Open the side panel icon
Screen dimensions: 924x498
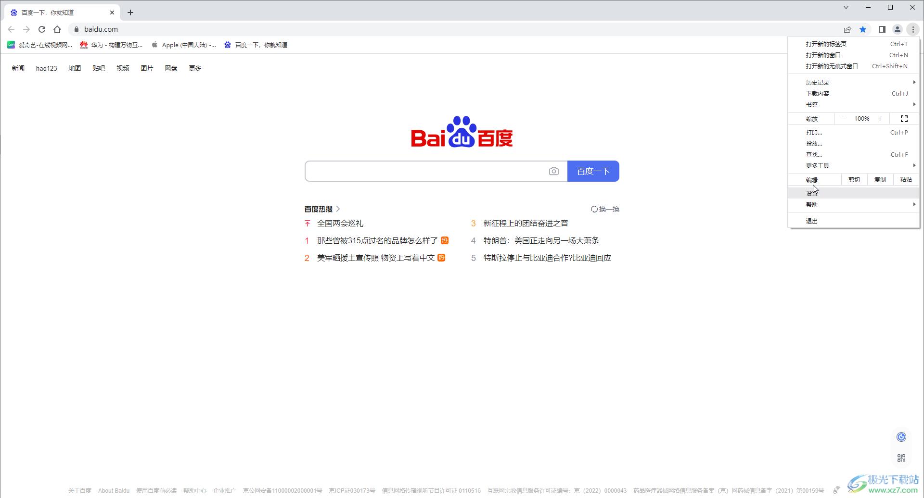[x=882, y=29]
